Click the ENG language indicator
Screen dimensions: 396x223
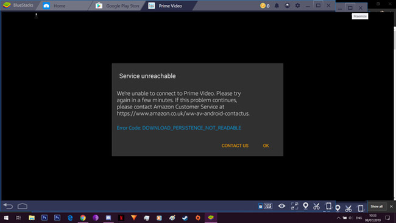point(359,218)
